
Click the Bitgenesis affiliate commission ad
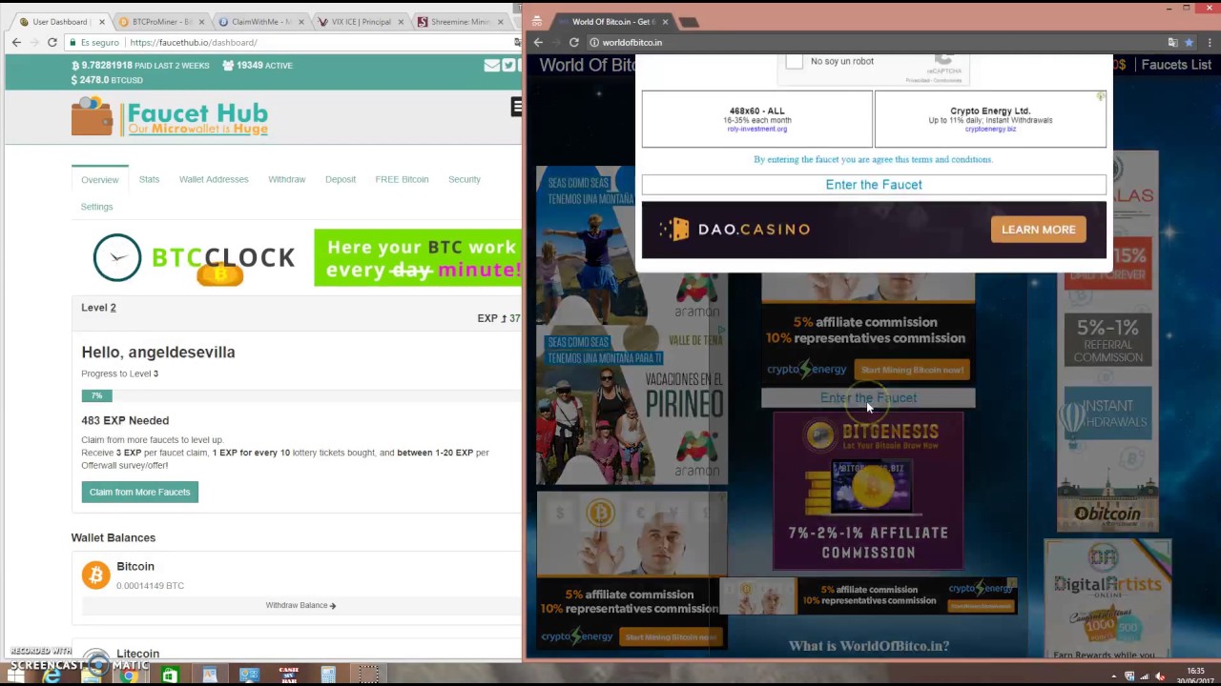tap(868, 491)
